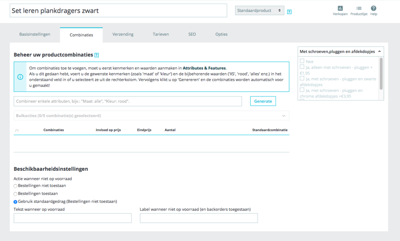
Task: Switch to the Opties tab
Action: coord(222,34)
